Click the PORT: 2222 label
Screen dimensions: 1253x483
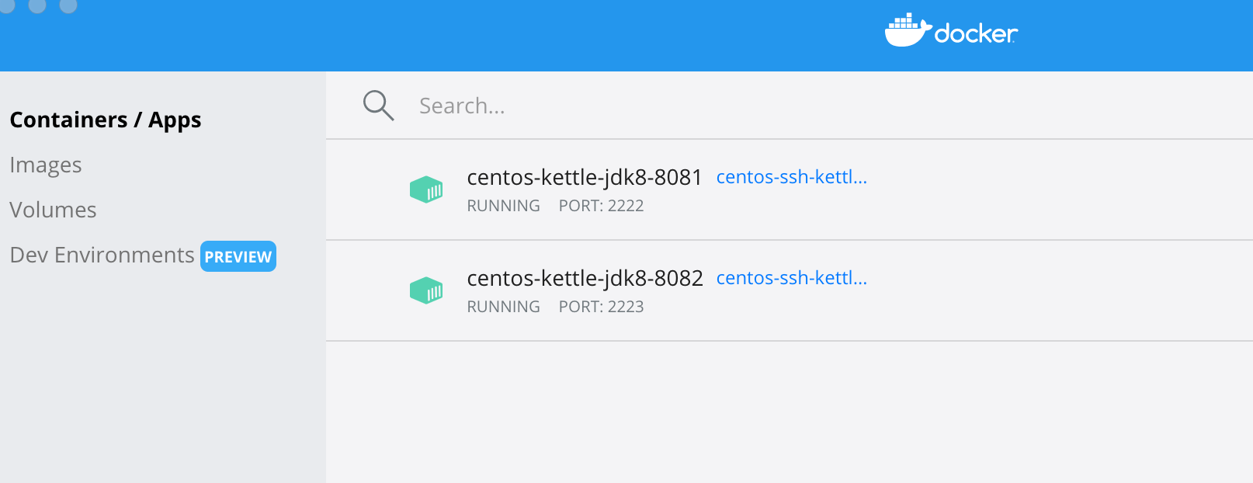click(601, 207)
